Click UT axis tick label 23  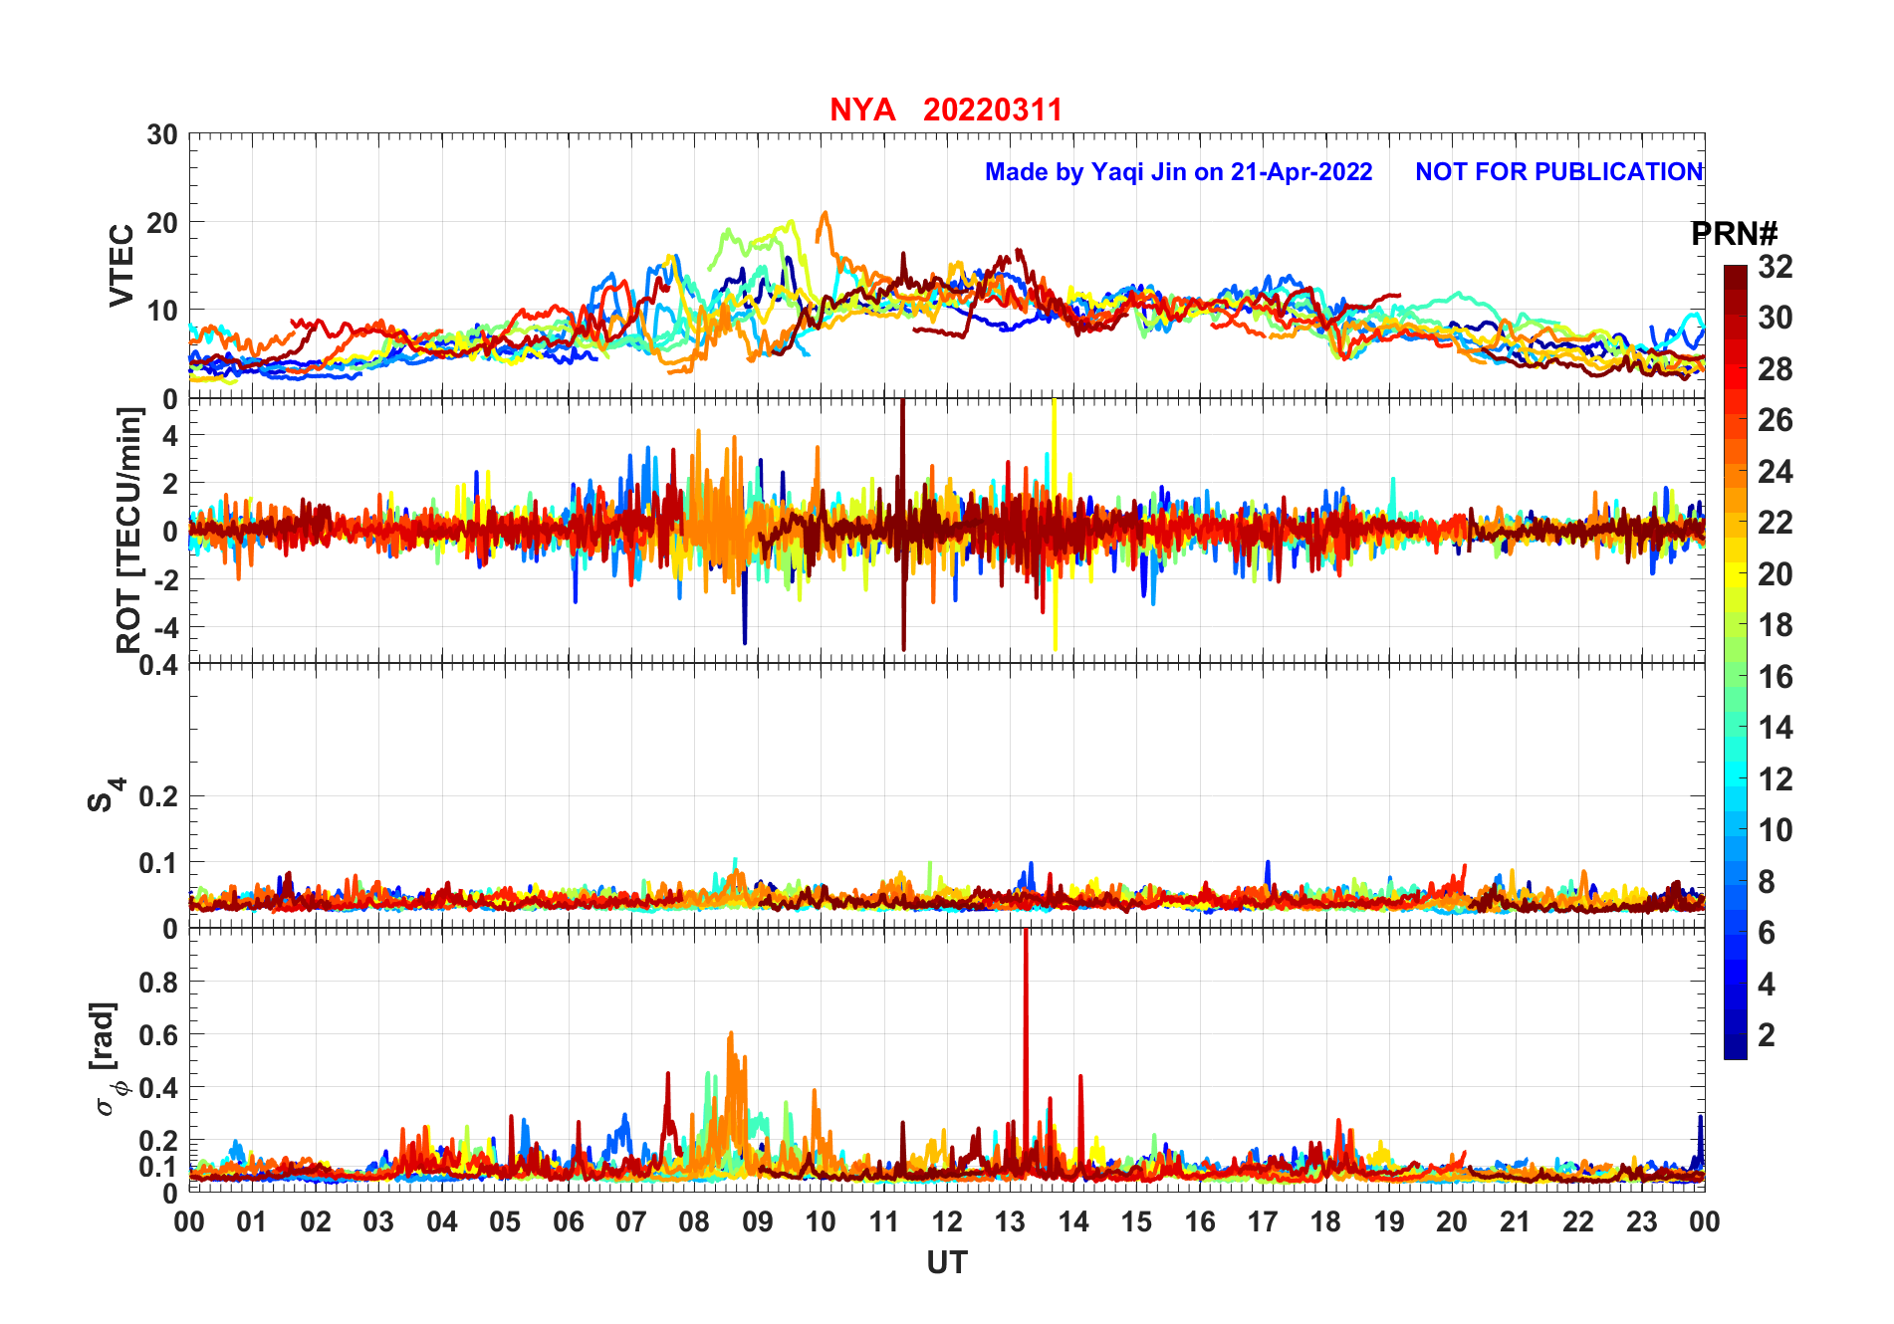coord(1641,1222)
